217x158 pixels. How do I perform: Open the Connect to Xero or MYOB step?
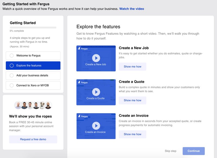coord(33,86)
